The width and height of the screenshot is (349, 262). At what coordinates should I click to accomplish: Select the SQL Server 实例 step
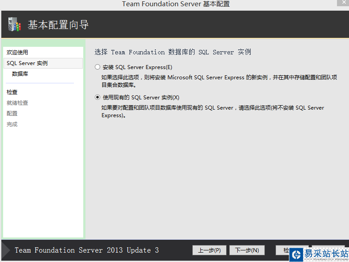pos(43,63)
